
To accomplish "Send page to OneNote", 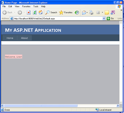I will (113, 12).
